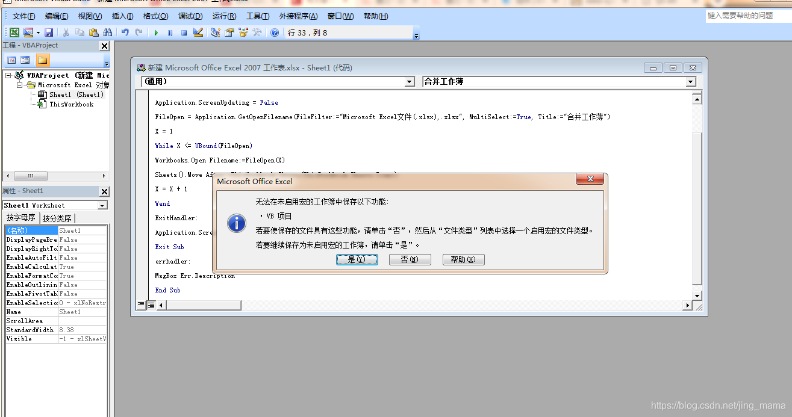Viewport: 792px width, 417px height.
Task: Click the Copy toolbar icon
Action: pos(80,32)
